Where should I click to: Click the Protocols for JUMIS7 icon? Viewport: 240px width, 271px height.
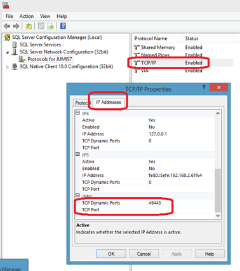22,59
